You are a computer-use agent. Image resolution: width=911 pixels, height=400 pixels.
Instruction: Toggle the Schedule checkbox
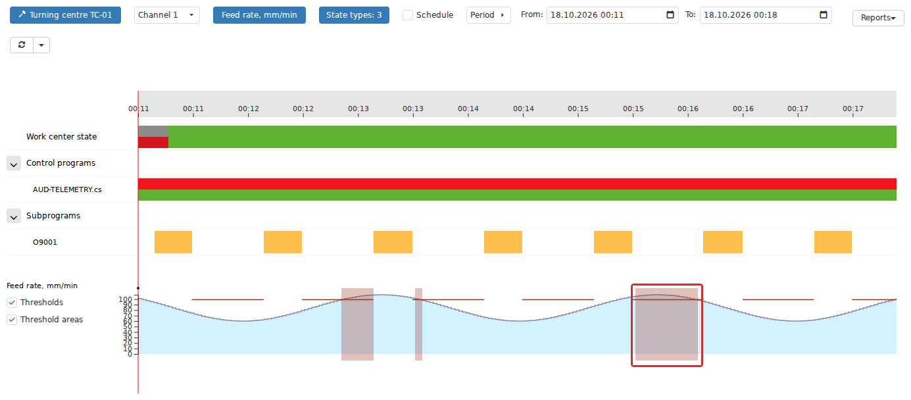click(x=408, y=15)
